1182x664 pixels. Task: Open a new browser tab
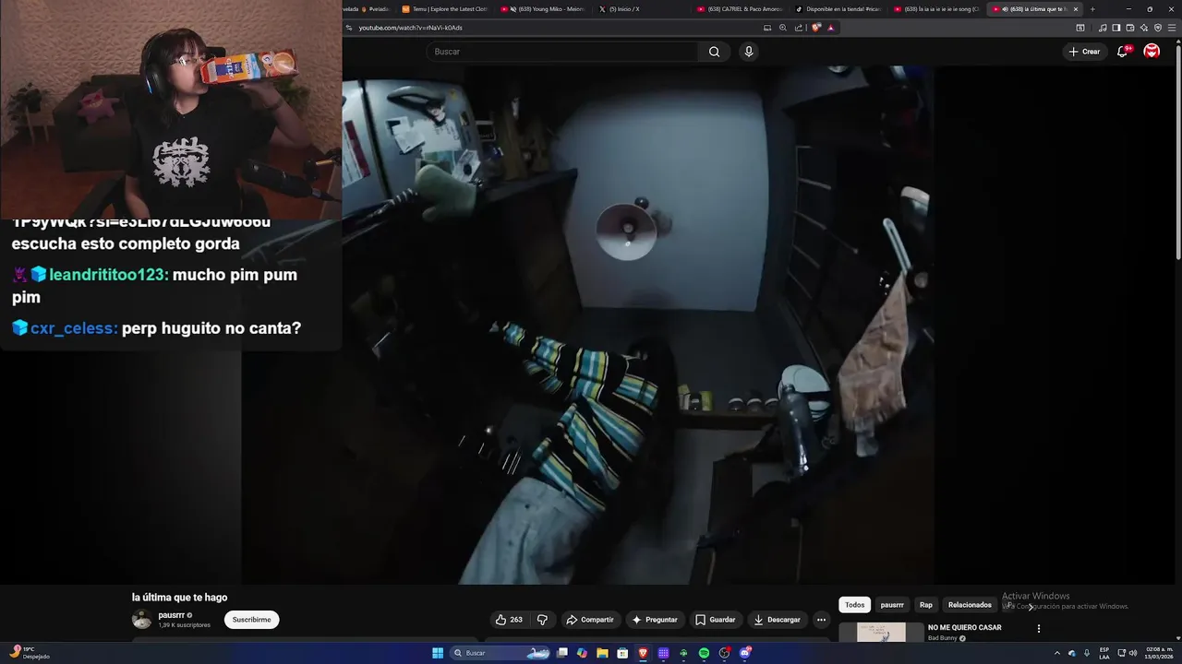click(x=1092, y=9)
